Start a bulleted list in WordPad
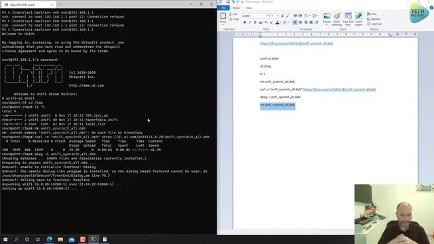 pos(306,16)
